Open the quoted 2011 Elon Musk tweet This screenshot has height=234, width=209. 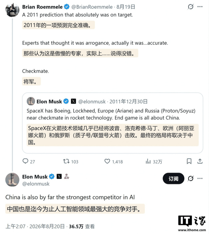[x=113, y=123]
